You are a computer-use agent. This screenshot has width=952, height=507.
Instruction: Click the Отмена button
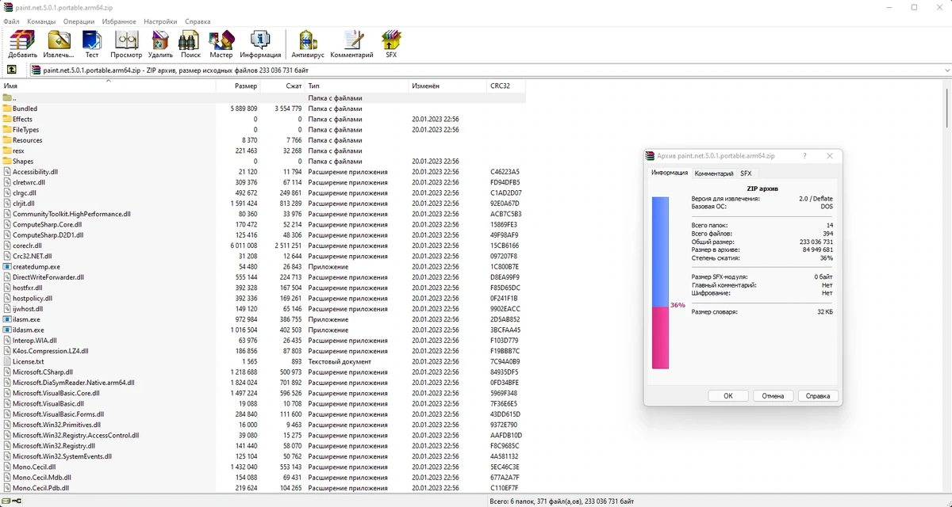point(773,396)
